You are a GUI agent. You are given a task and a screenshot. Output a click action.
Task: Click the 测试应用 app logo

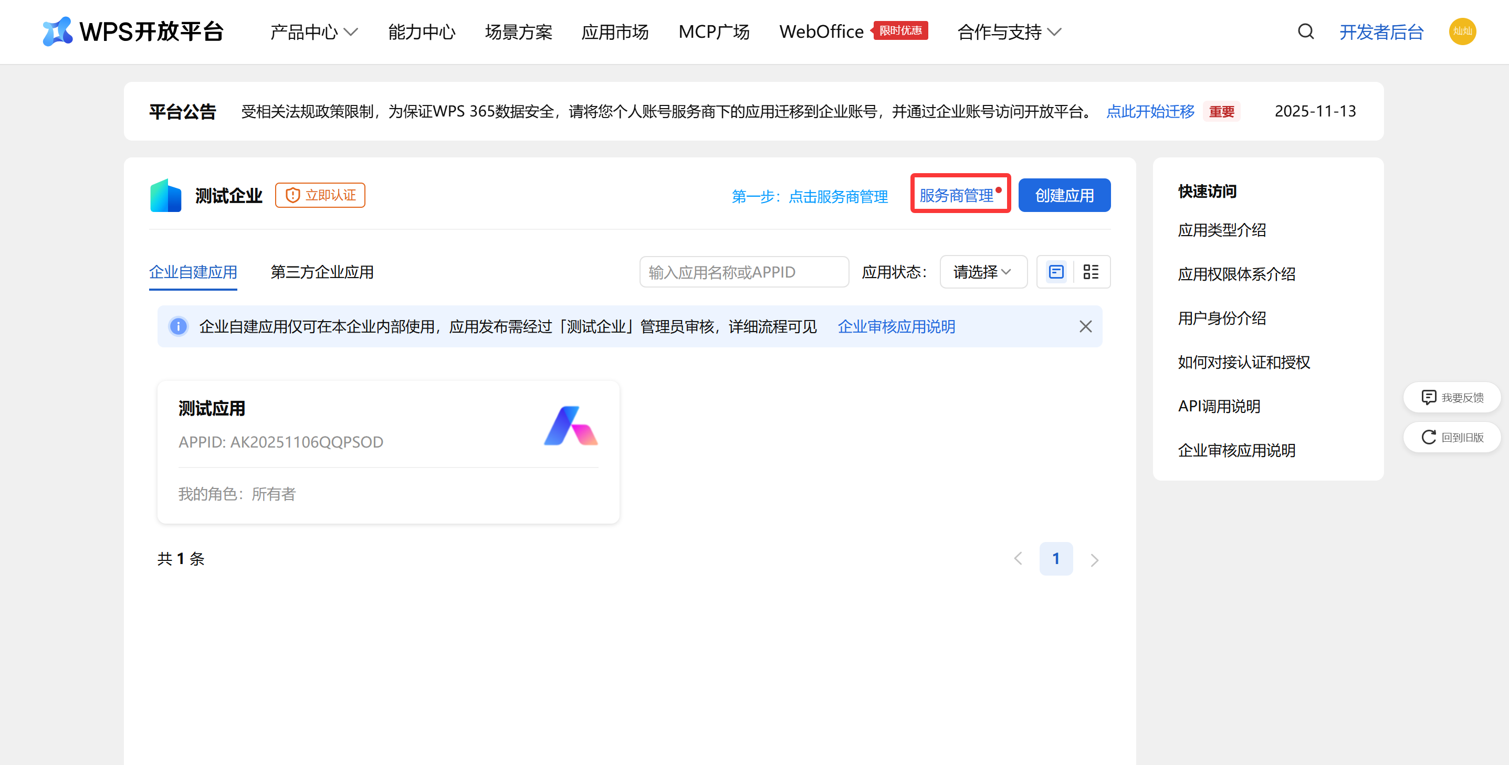coord(570,426)
